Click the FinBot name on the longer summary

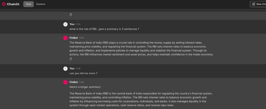[x=74, y=82]
